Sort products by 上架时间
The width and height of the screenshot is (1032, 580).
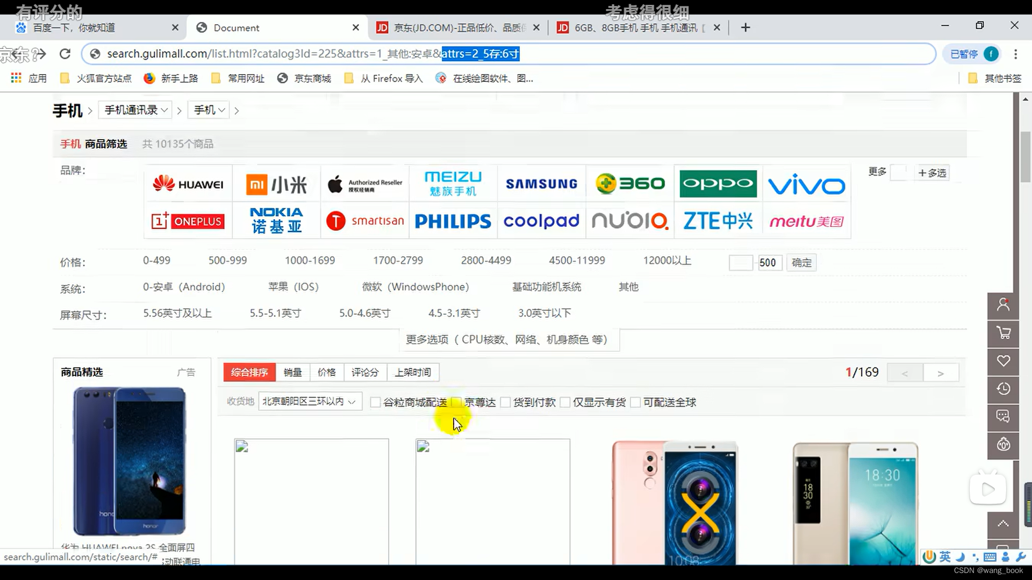click(413, 372)
